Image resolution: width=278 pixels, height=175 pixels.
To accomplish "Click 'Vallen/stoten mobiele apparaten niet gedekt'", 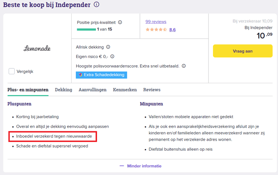I will point(191,117).
